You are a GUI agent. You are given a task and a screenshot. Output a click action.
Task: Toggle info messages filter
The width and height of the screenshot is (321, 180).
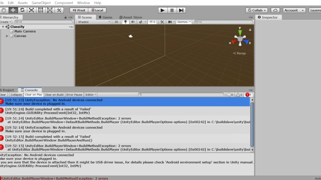230,95
